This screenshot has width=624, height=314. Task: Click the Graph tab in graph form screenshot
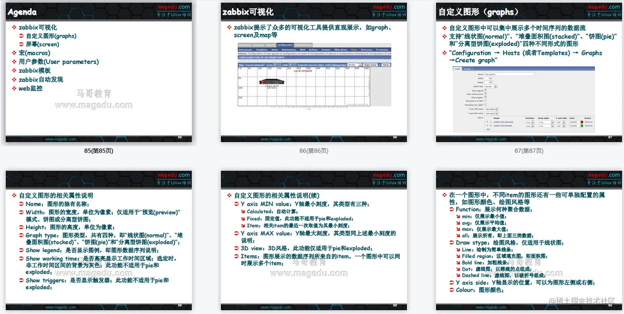tap(457, 69)
